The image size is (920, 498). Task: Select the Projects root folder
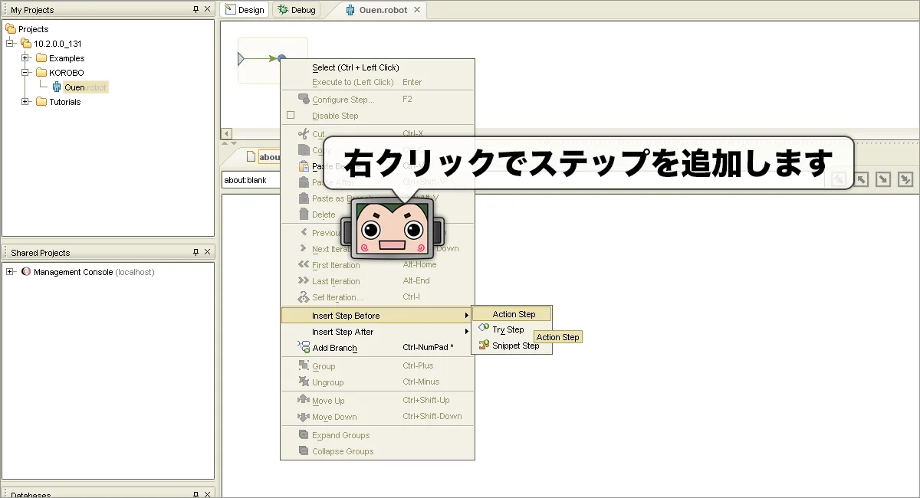(x=27, y=29)
